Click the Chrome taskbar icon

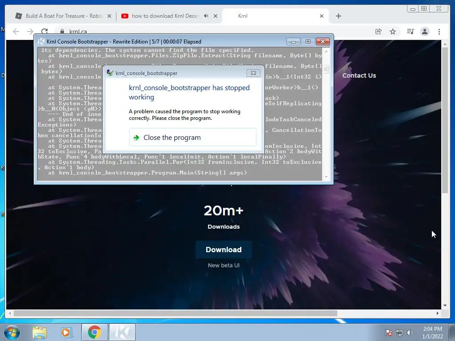click(94, 332)
